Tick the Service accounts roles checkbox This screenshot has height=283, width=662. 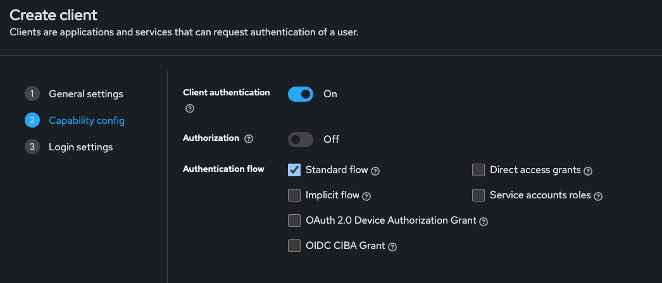(x=478, y=195)
